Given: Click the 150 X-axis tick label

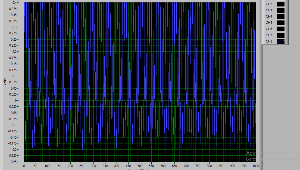Looking at the screenshot, I should (59, 166).
